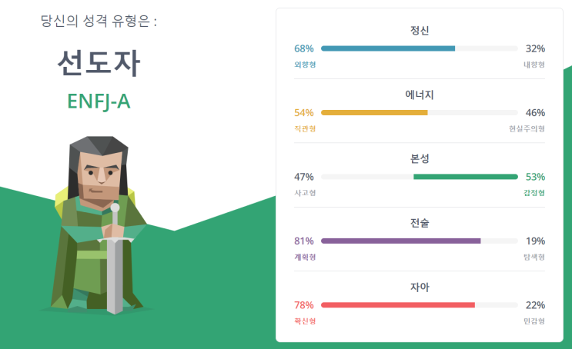The width and height of the screenshot is (572, 349).
Task: Select the 확신형 label
Action: click(305, 321)
